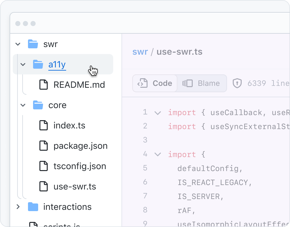Collapse the a11y folder chevron
Viewport: 290px width, 227px height.
pyautogui.click(x=23, y=65)
